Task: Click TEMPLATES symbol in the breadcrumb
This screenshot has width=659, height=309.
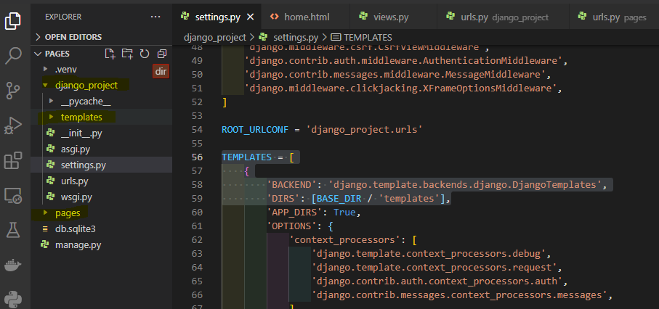Action: point(368,37)
